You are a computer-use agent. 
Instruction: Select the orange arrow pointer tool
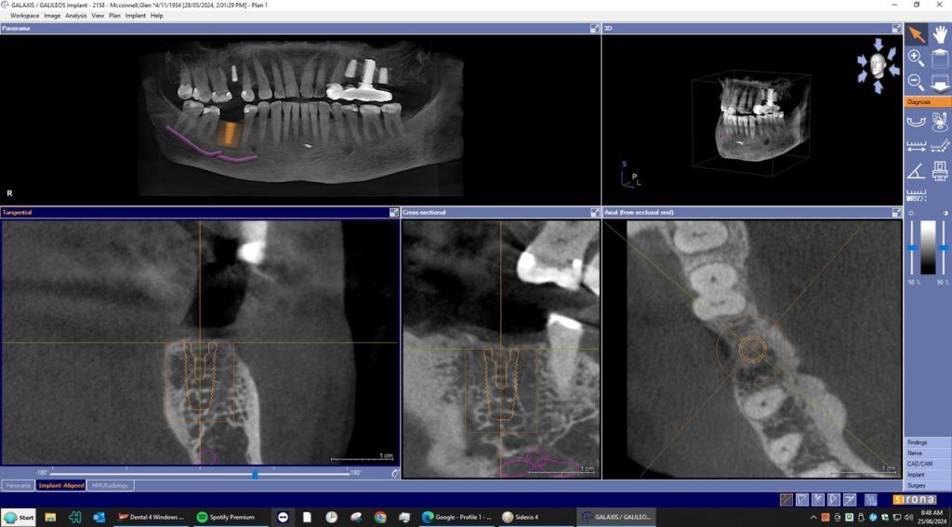(916, 34)
